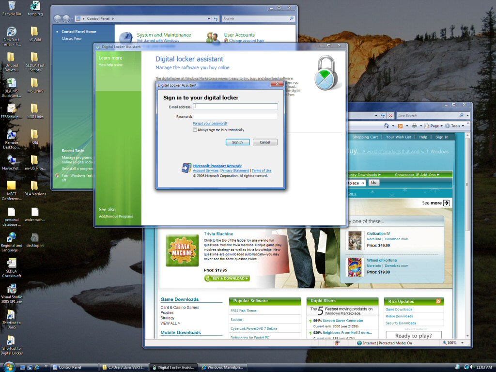Click the zoom magnifier icon at 100%

click(445, 343)
